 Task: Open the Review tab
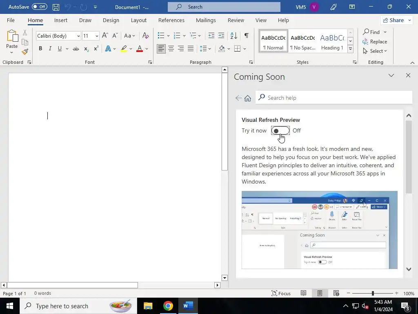point(236,20)
